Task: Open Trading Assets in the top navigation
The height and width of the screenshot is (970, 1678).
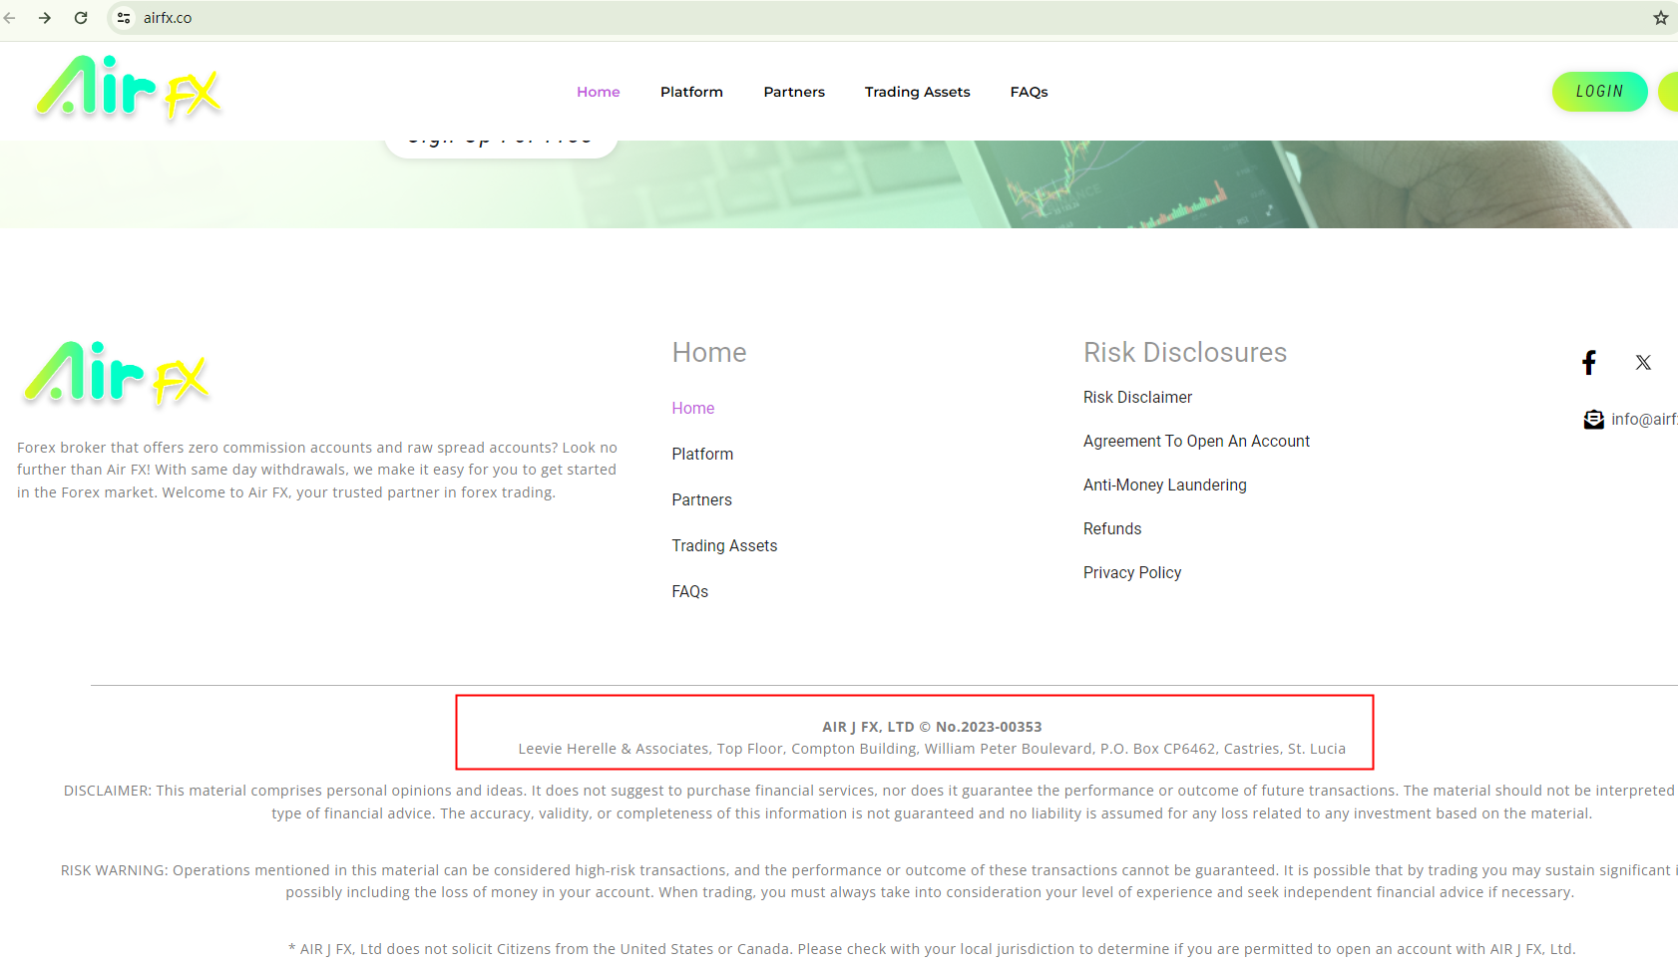Action: pos(917,92)
